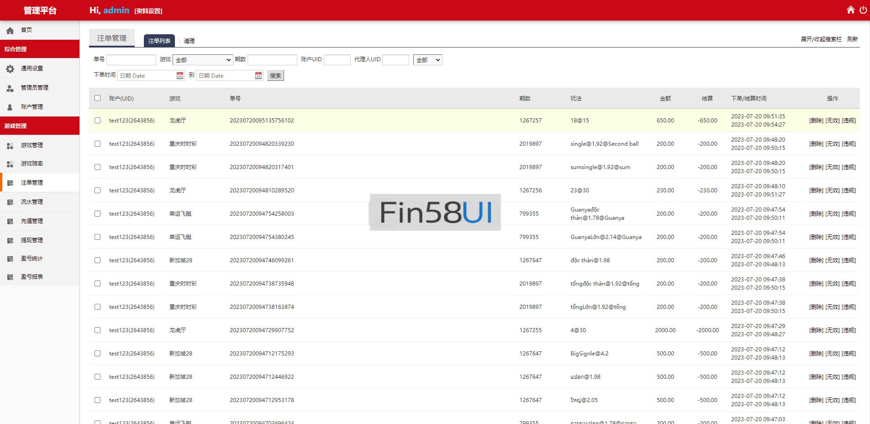Click the gear icon for 通用设置
The width and height of the screenshot is (870, 424).
(x=10, y=69)
